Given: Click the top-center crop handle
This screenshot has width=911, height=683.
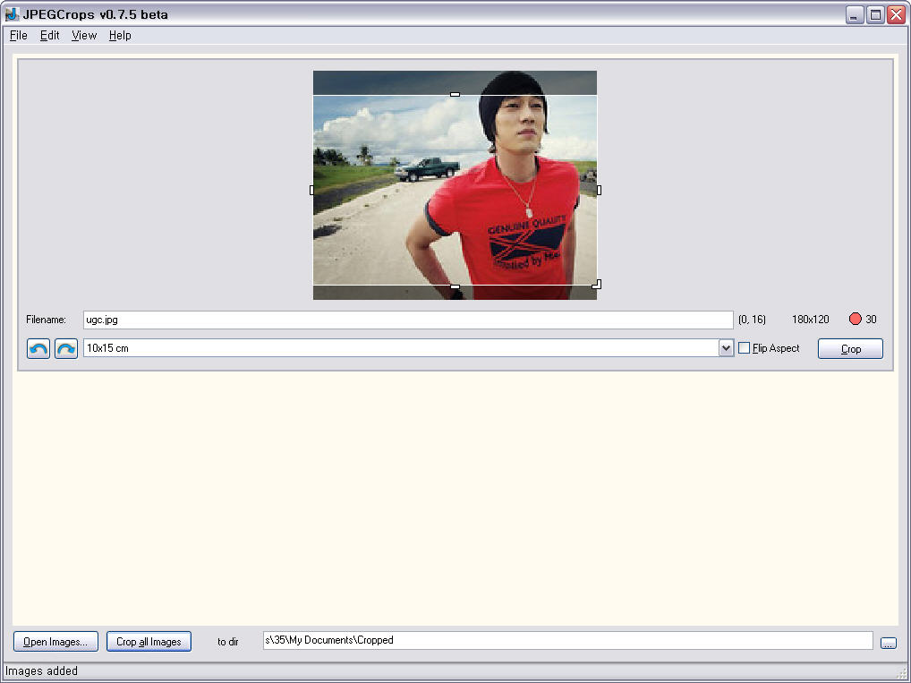Looking at the screenshot, I should (x=455, y=94).
